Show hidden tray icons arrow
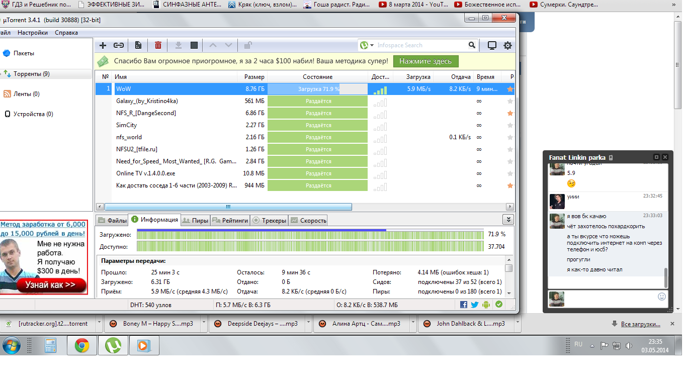This screenshot has width=684, height=386. (592, 345)
